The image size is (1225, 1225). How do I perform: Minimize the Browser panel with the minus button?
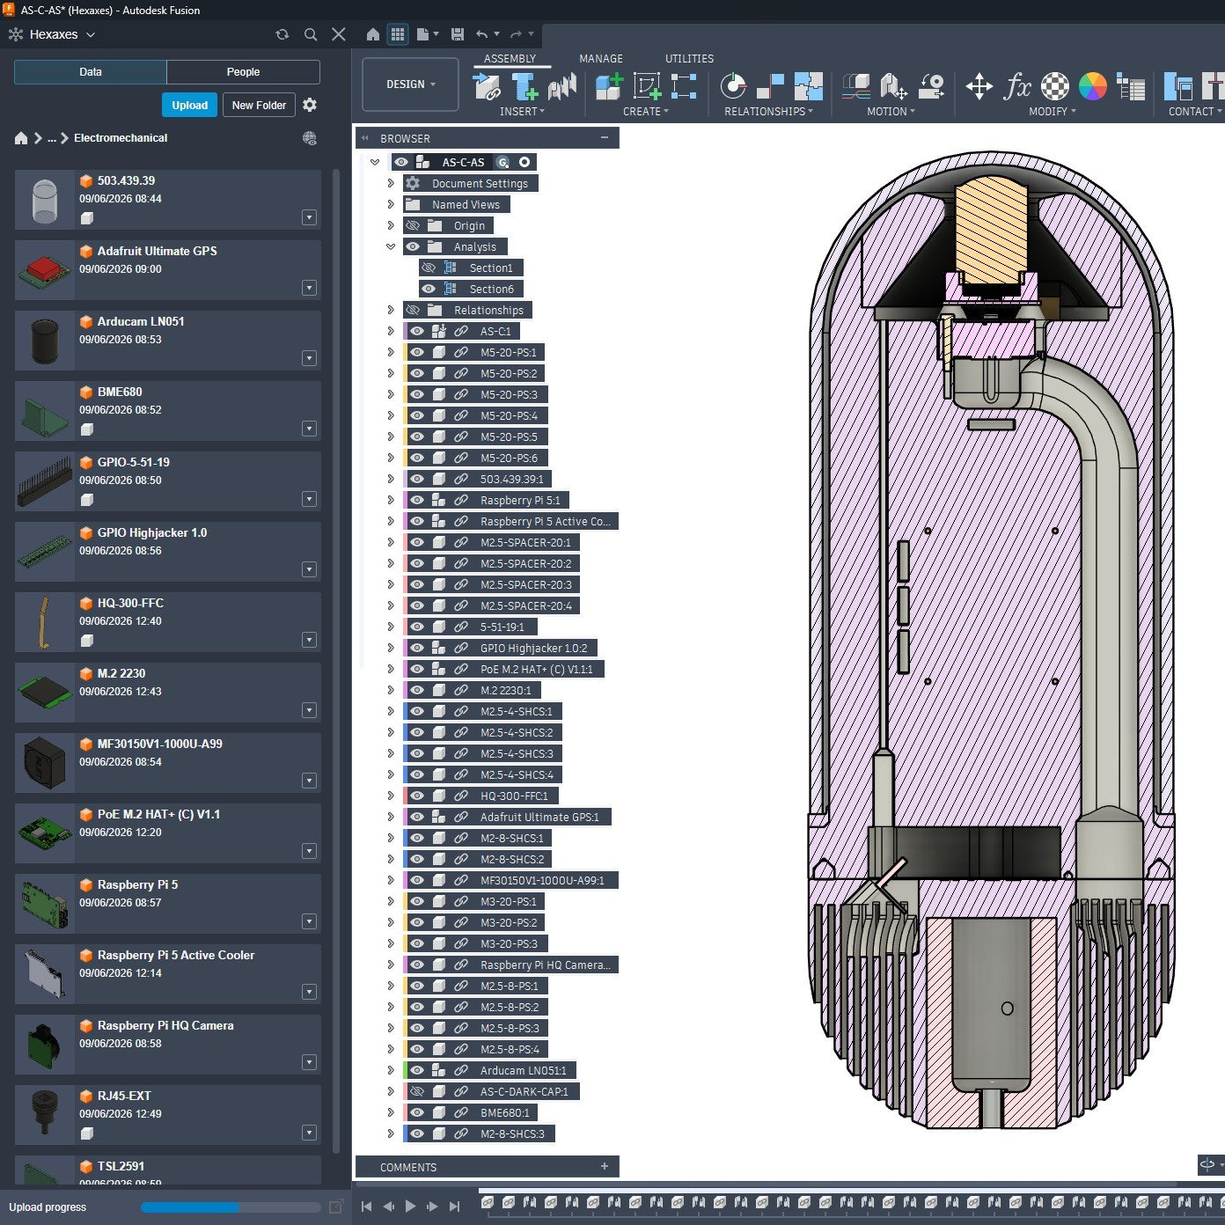tap(605, 138)
